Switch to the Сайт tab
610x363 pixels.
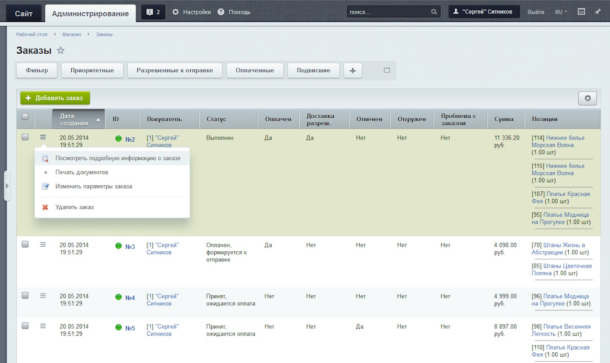[24, 12]
